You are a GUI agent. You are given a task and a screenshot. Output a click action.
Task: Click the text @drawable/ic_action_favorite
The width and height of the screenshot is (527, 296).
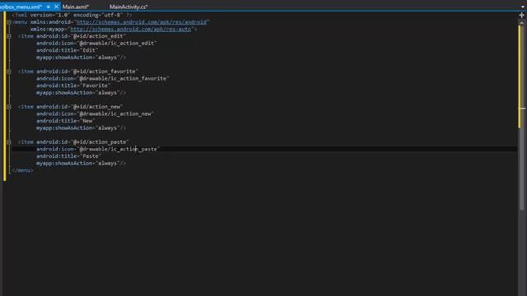[123, 79]
